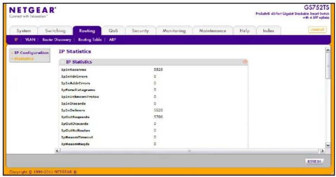The width and height of the screenshot is (336, 177).
Task: Open the System tab
Action: tap(23, 31)
